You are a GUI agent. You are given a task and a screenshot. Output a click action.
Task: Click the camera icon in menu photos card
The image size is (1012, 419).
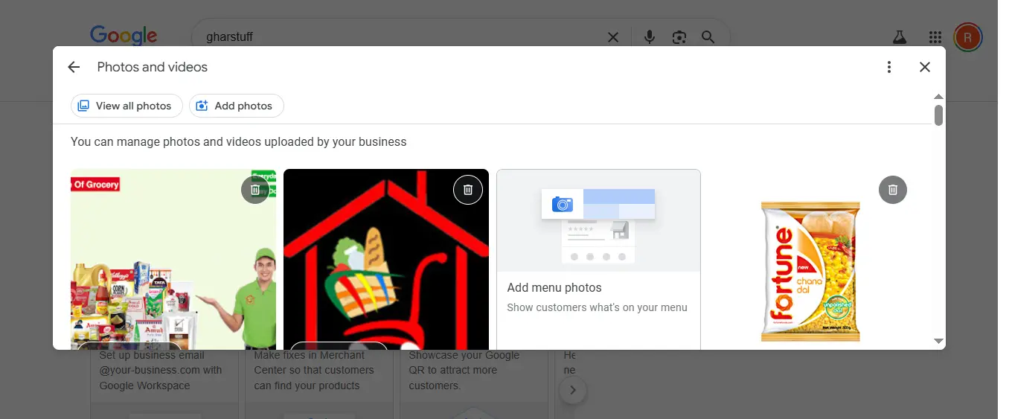pos(563,204)
